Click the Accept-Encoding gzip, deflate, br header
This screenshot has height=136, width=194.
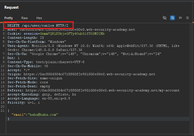[x=42, y=94]
